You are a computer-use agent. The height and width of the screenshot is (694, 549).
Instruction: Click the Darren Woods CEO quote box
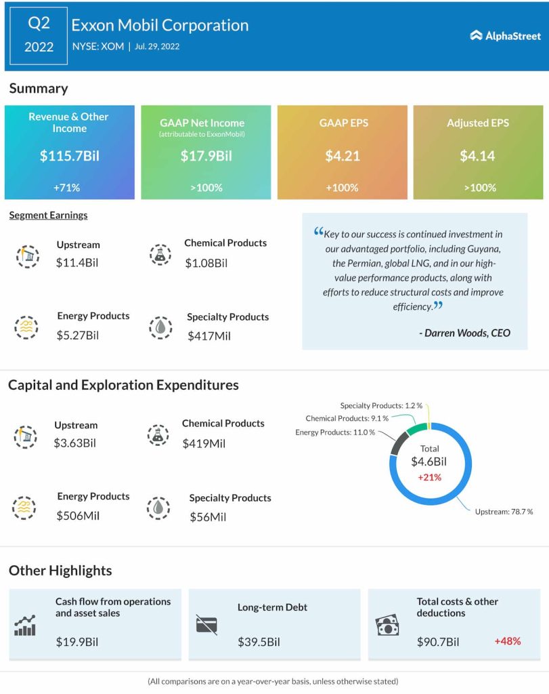point(414,281)
